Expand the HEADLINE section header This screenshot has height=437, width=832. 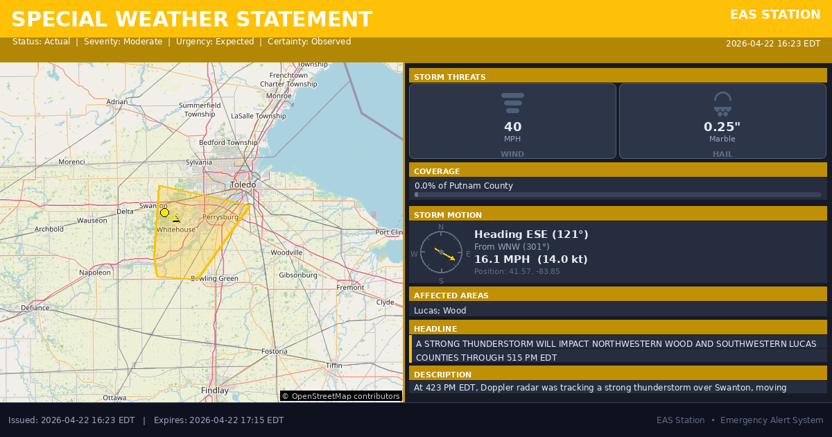click(x=618, y=328)
